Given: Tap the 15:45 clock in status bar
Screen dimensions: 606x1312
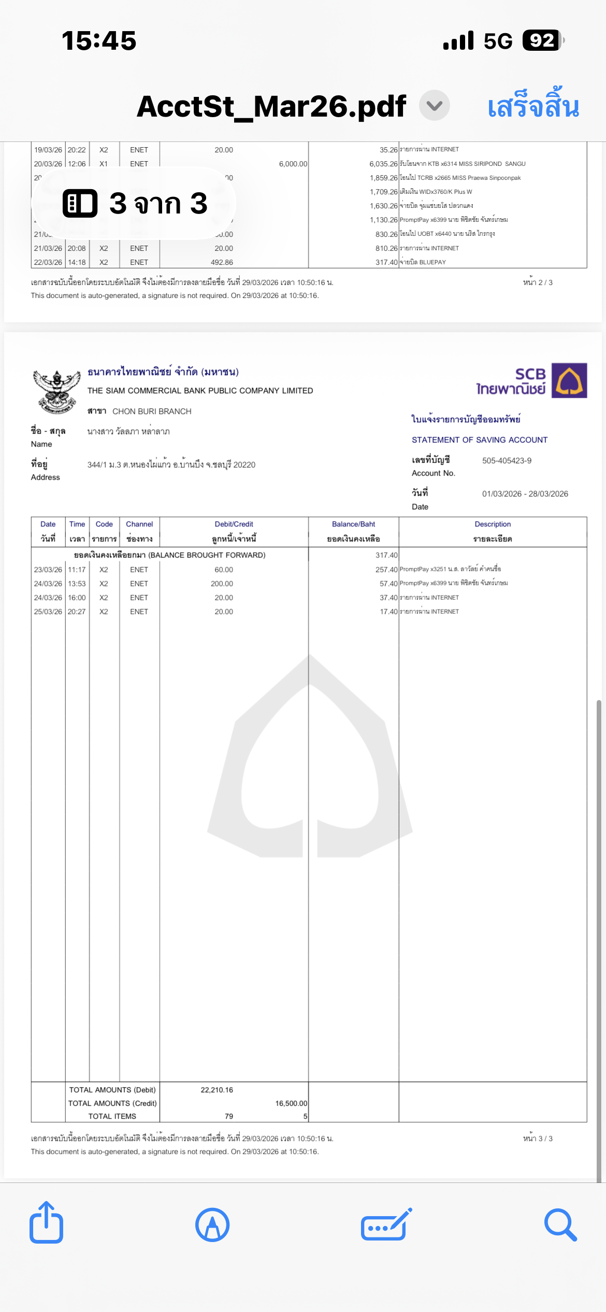Looking at the screenshot, I should pyautogui.click(x=99, y=40).
